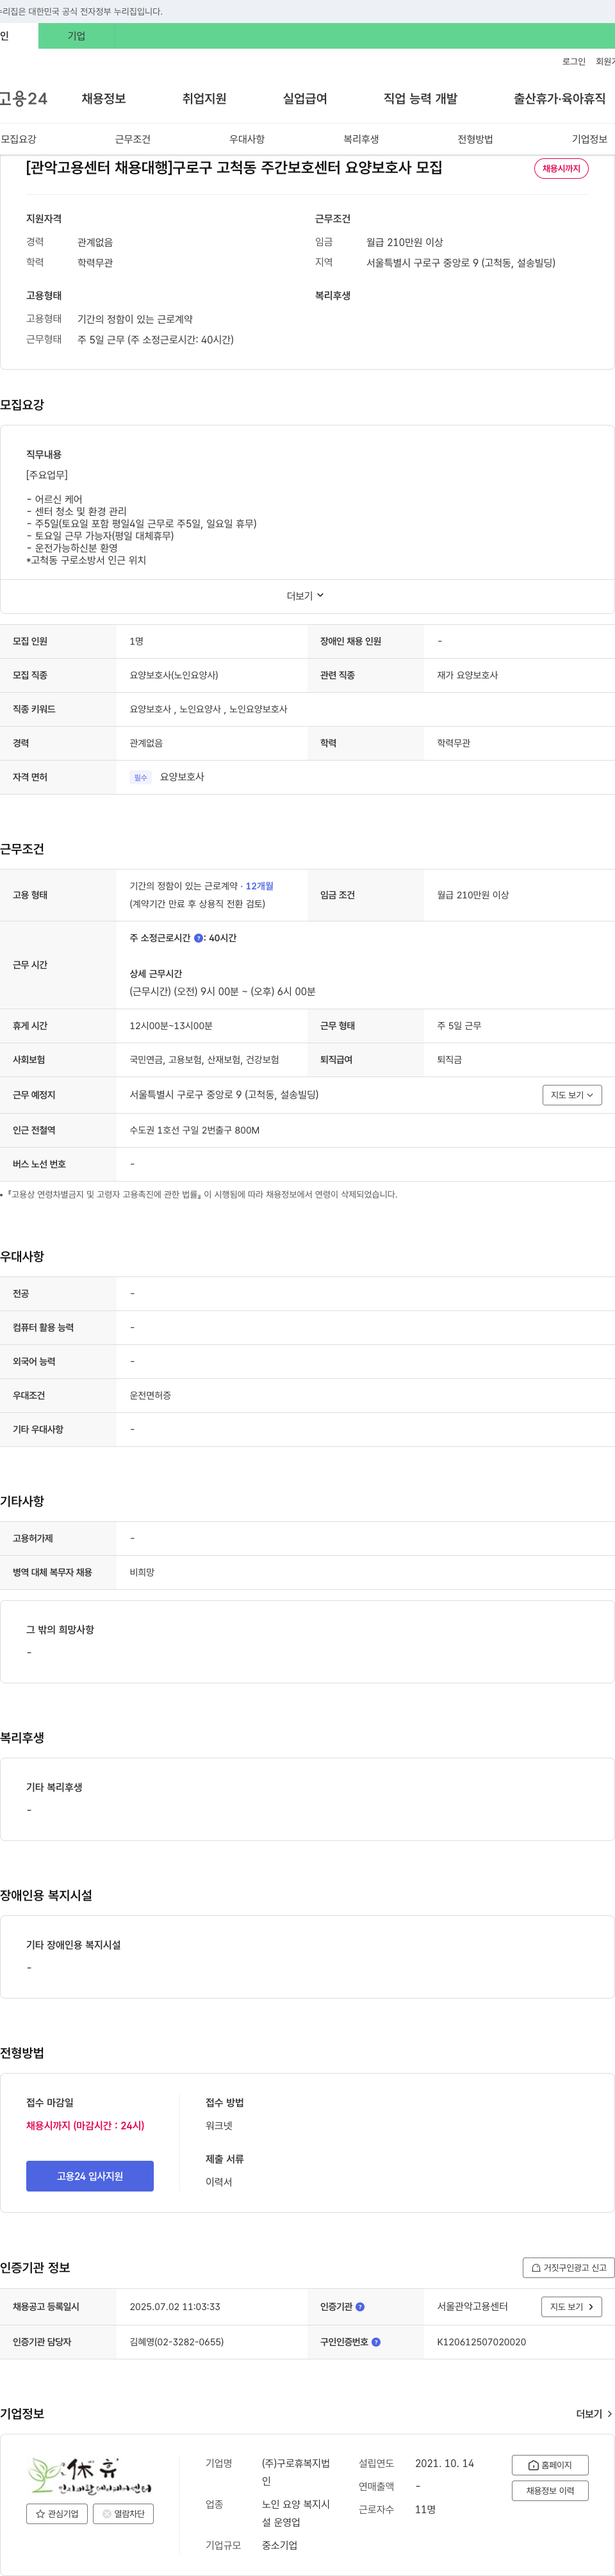The height and width of the screenshot is (2576, 615).
Task: View 채용정보 이력 for the company
Action: point(550,2490)
